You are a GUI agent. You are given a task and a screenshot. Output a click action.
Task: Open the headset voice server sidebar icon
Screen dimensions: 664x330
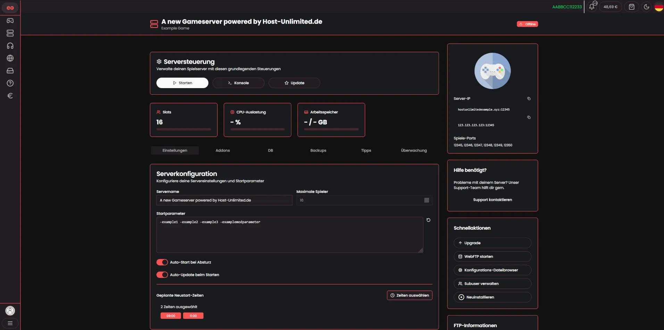pyautogui.click(x=10, y=46)
